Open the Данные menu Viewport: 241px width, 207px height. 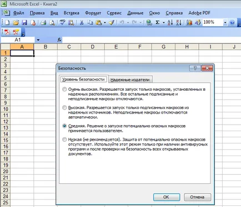[135, 13]
